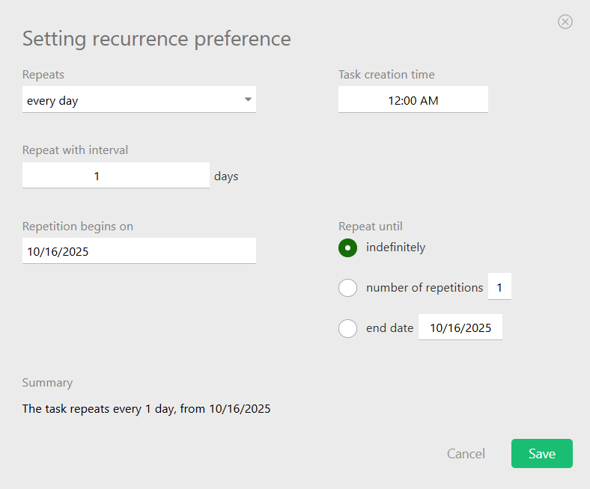Screen dimensions: 590x489
Task: Select the "indefinitely" radio button
Action: coord(347,247)
